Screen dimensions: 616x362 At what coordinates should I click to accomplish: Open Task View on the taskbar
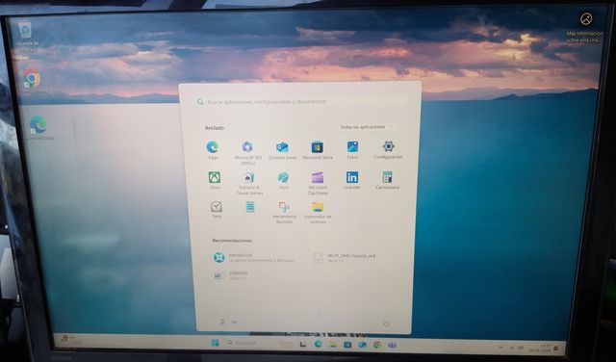303,345
